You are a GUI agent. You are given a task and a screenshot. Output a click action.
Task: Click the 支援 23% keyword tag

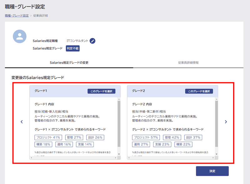pyautogui.click(x=162, y=144)
